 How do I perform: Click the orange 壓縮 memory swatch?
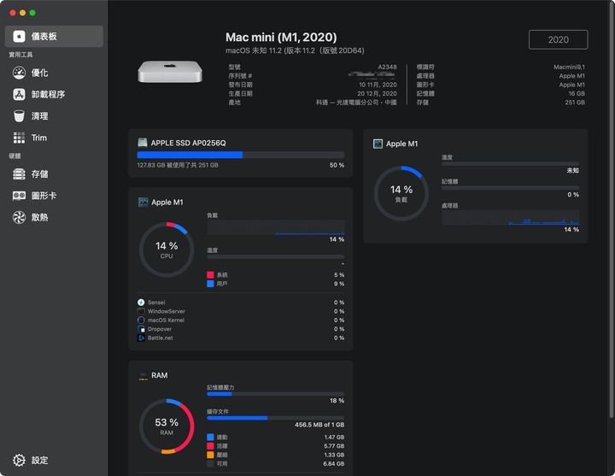coord(210,455)
